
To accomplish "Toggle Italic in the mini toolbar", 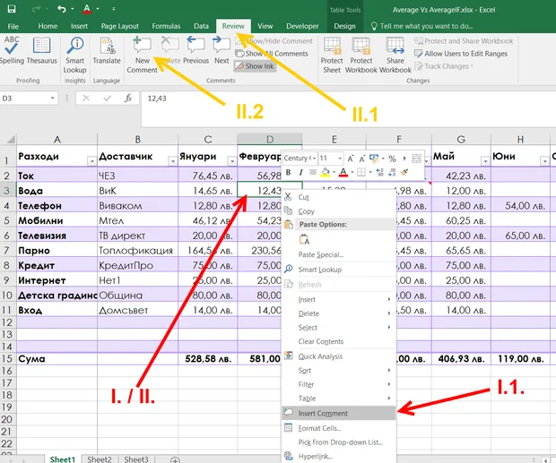I will 300,172.
